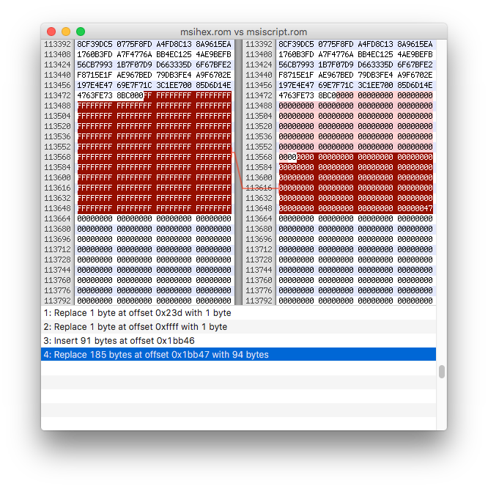Click the window title msihex.rom vs msiscript.rom
The height and width of the screenshot is (489, 488).
[244, 32]
